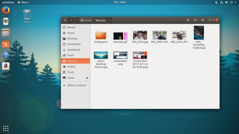The image size is (239, 134).
Task: Open the hamburger menu in Files
Action: click(203, 20)
